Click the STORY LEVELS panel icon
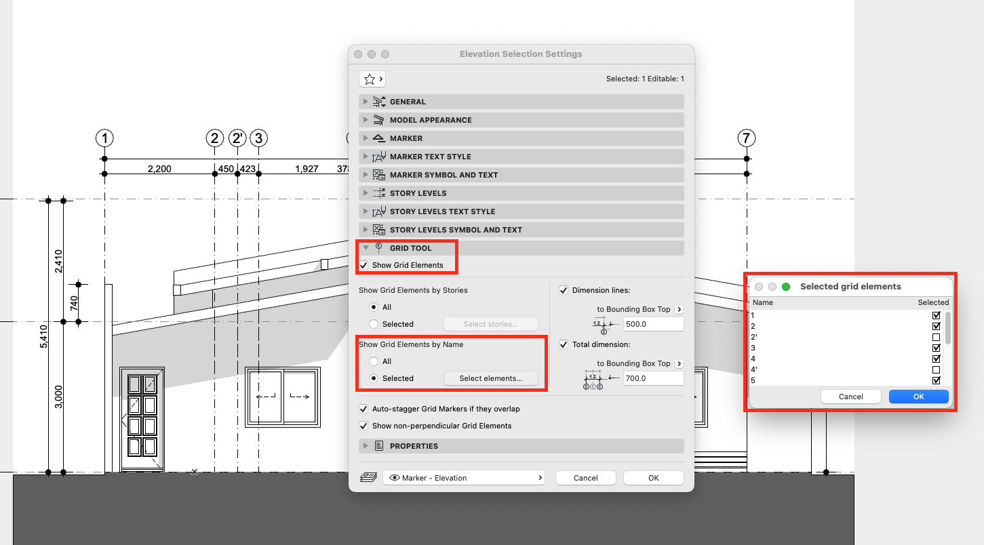This screenshot has height=545, width=984. click(x=380, y=193)
